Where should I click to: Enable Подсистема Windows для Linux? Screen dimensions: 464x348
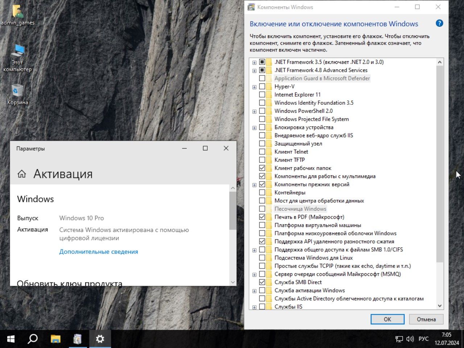[262, 257]
